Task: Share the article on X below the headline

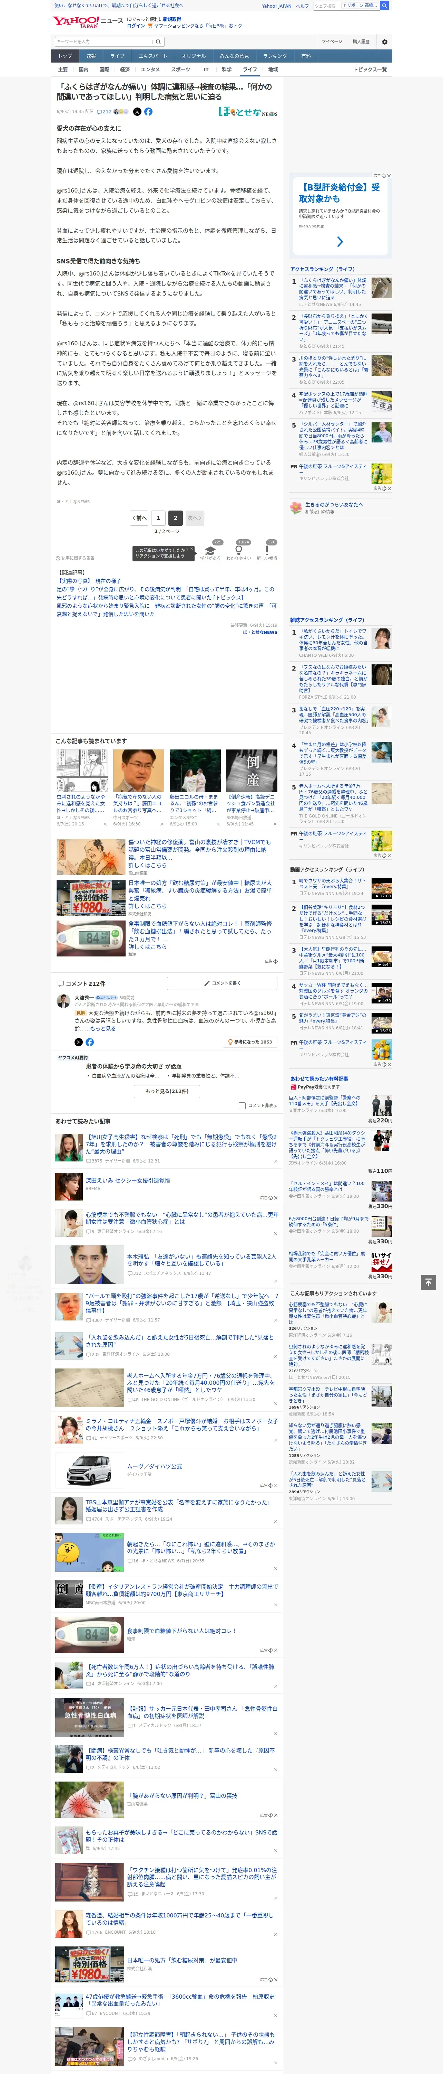Action: click(137, 112)
